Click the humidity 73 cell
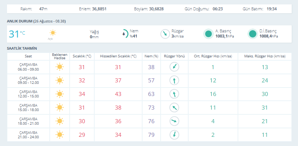The image size is (298, 146). [151, 108]
